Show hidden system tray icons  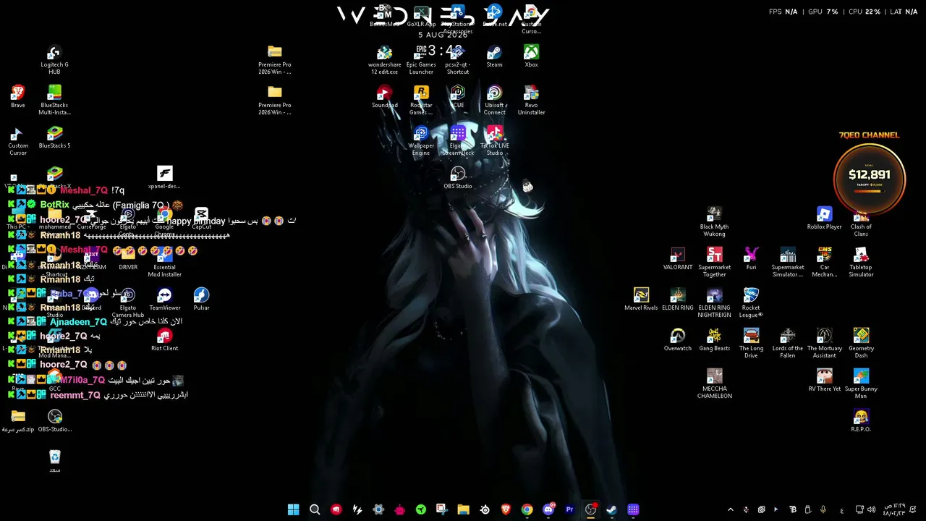click(730, 509)
